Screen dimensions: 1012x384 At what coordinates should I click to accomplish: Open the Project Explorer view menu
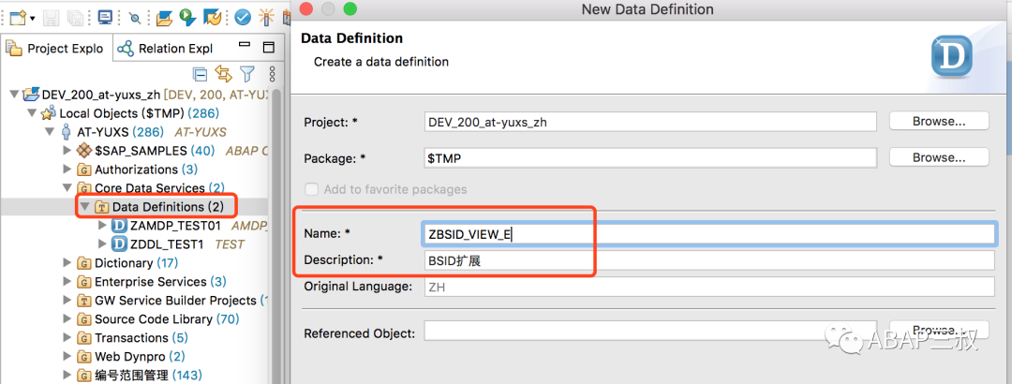[272, 74]
